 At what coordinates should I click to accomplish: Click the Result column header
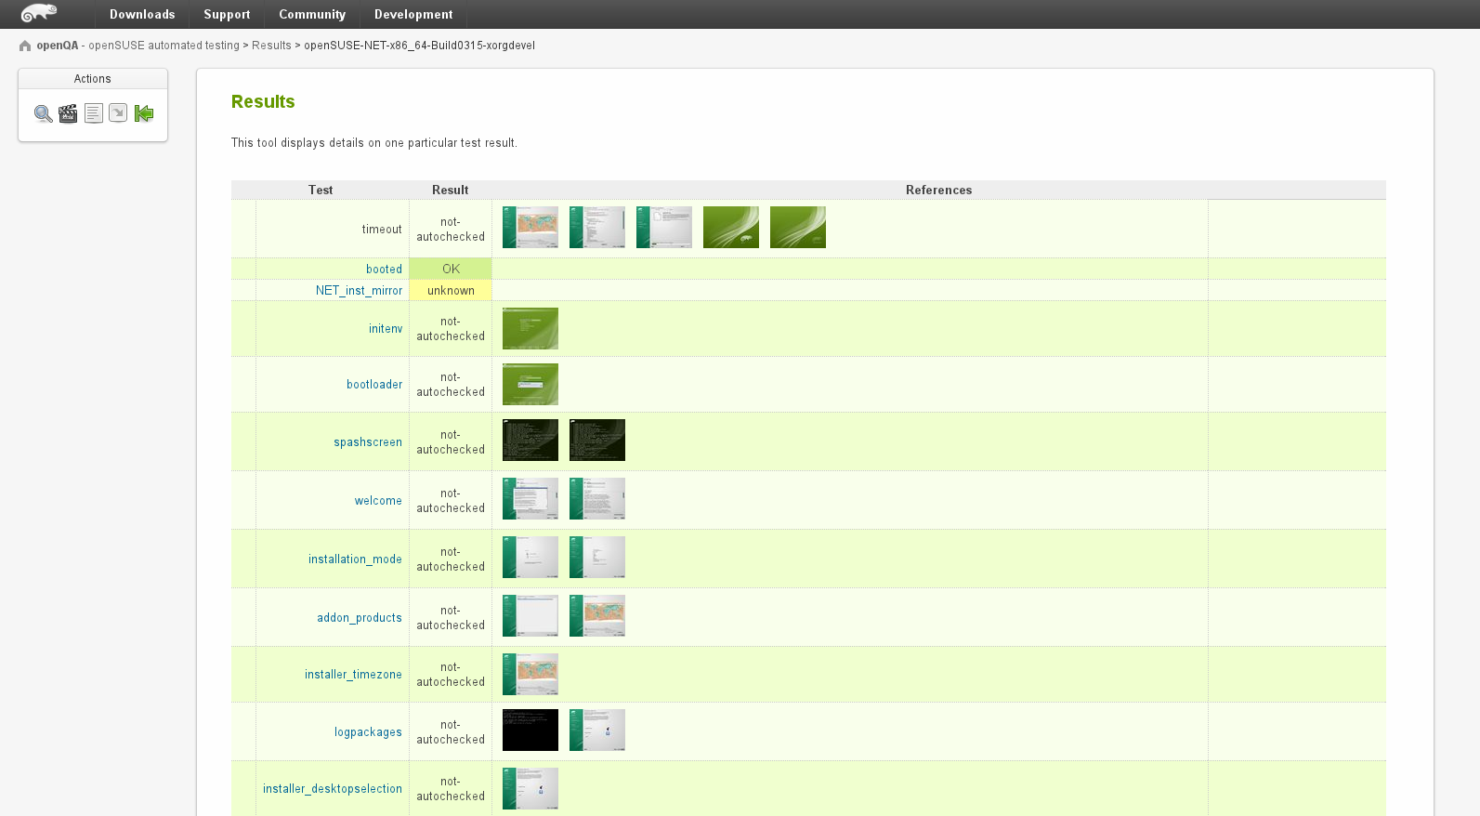451,190
